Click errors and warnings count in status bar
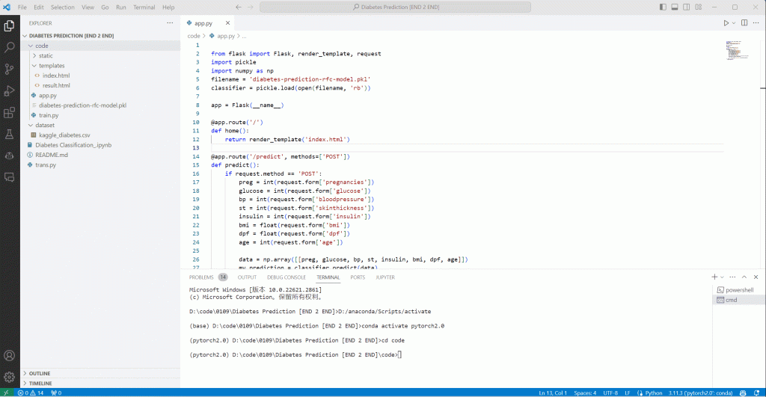Screen dimensions: 766x397 click(x=30, y=393)
